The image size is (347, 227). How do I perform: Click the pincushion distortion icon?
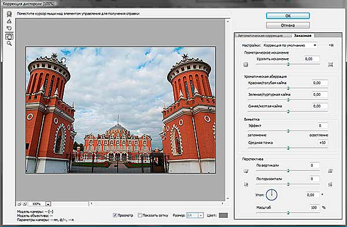click(331, 65)
